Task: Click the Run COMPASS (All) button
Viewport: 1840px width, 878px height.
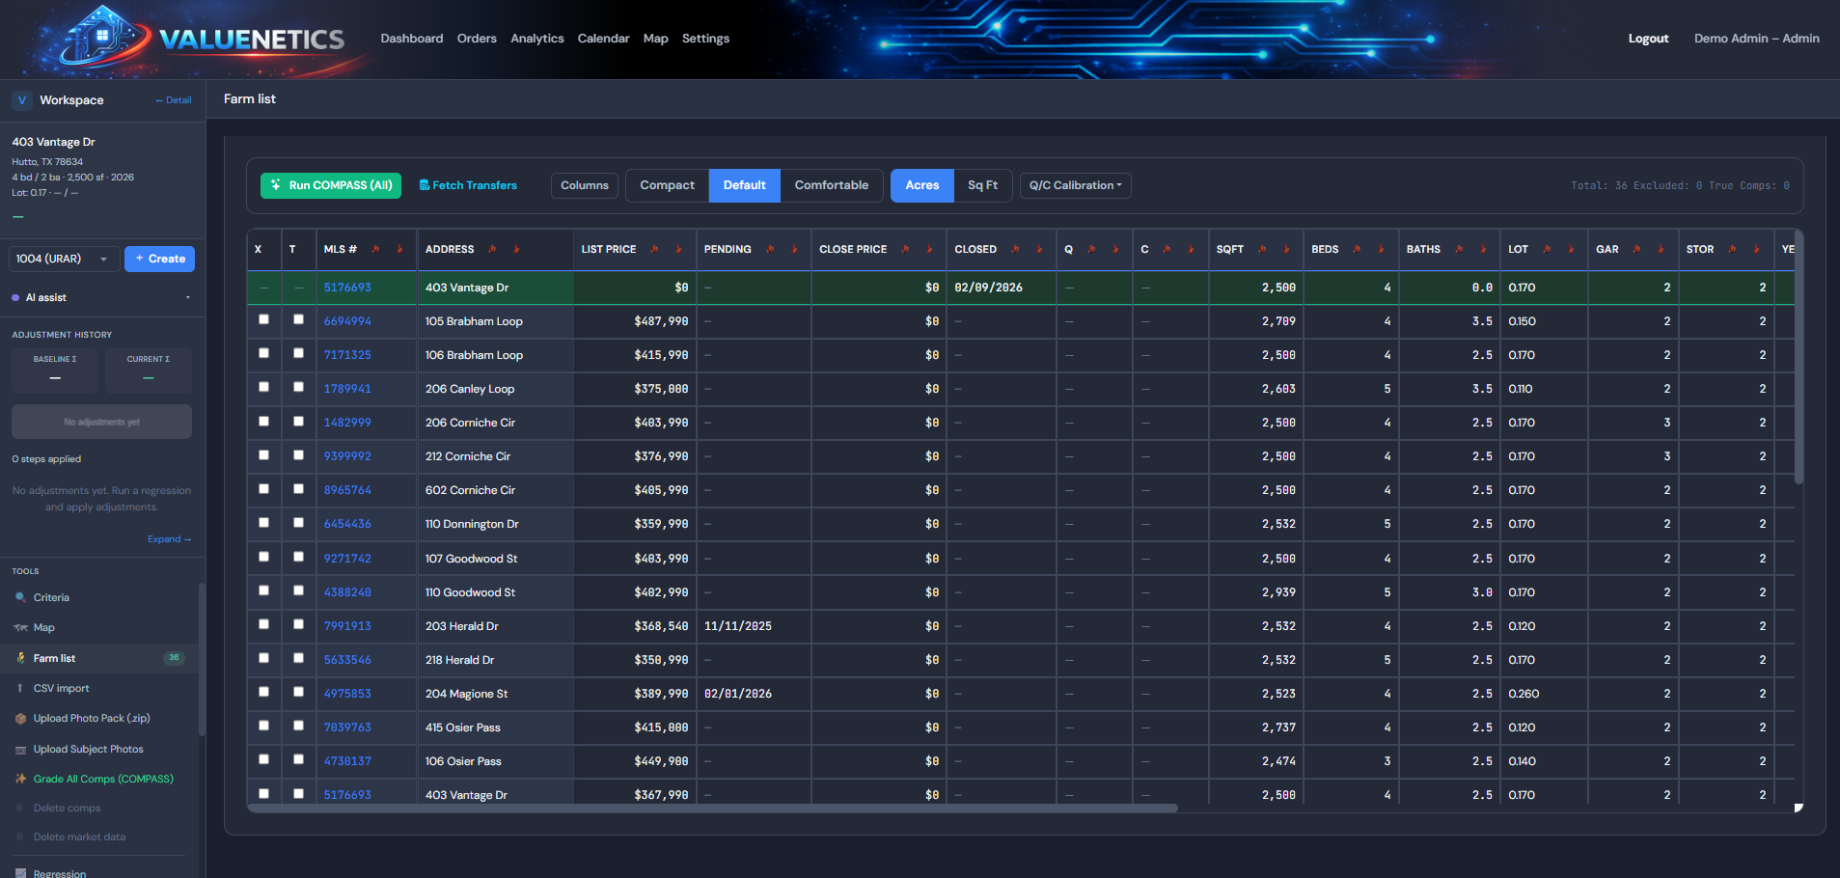Action: (330, 185)
